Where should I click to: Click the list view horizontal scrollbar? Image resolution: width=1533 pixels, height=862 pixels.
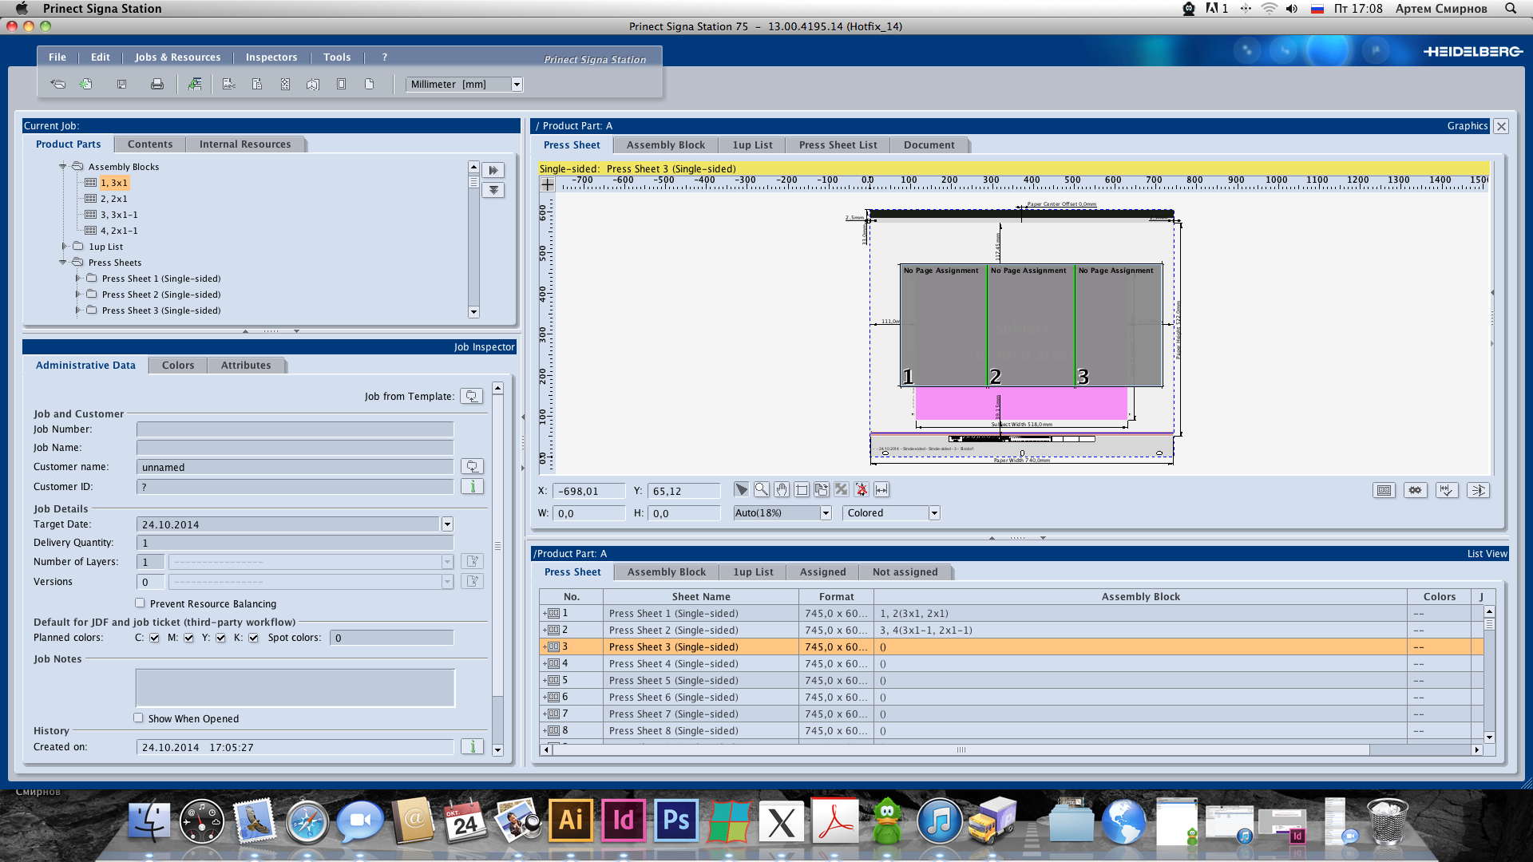point(961,749)
